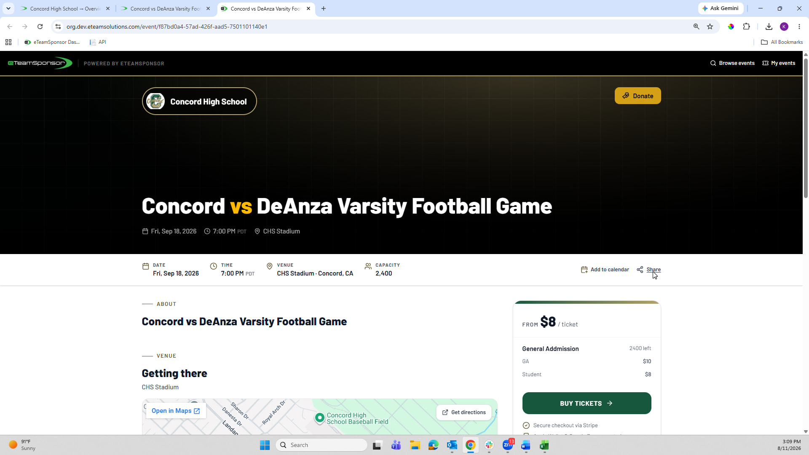809x455 pixels.
Task: Open Browse events search link
Action: (x=732, y=63)
